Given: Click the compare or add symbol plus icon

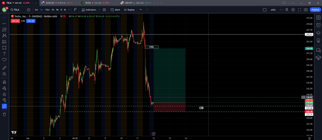Looking at the screenshot, I should [28, 10].
